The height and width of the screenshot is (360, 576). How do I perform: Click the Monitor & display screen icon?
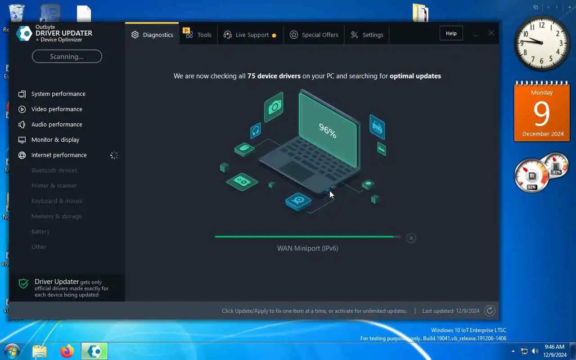(22, 140)
